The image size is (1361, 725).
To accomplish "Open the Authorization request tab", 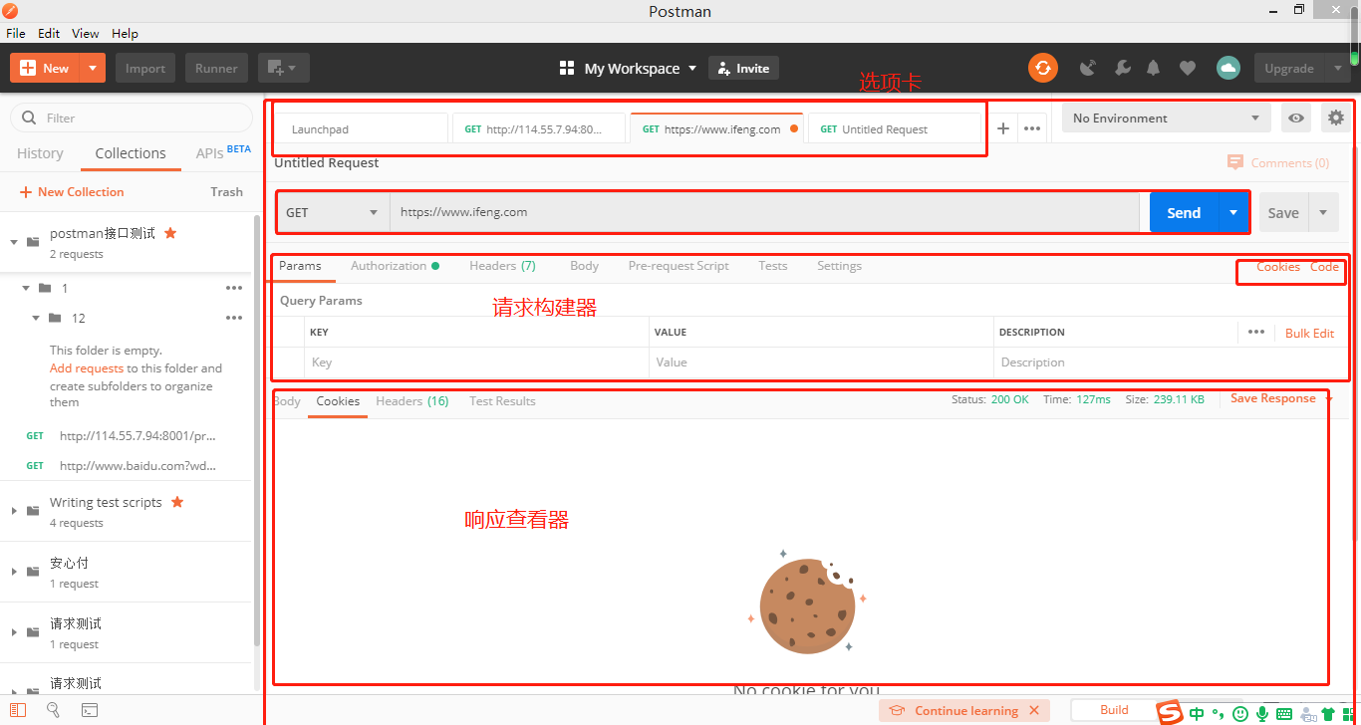I will click(395, 266).
